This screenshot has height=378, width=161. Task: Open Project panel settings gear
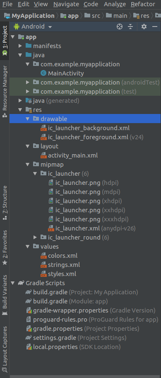click(x=144, y=27)
